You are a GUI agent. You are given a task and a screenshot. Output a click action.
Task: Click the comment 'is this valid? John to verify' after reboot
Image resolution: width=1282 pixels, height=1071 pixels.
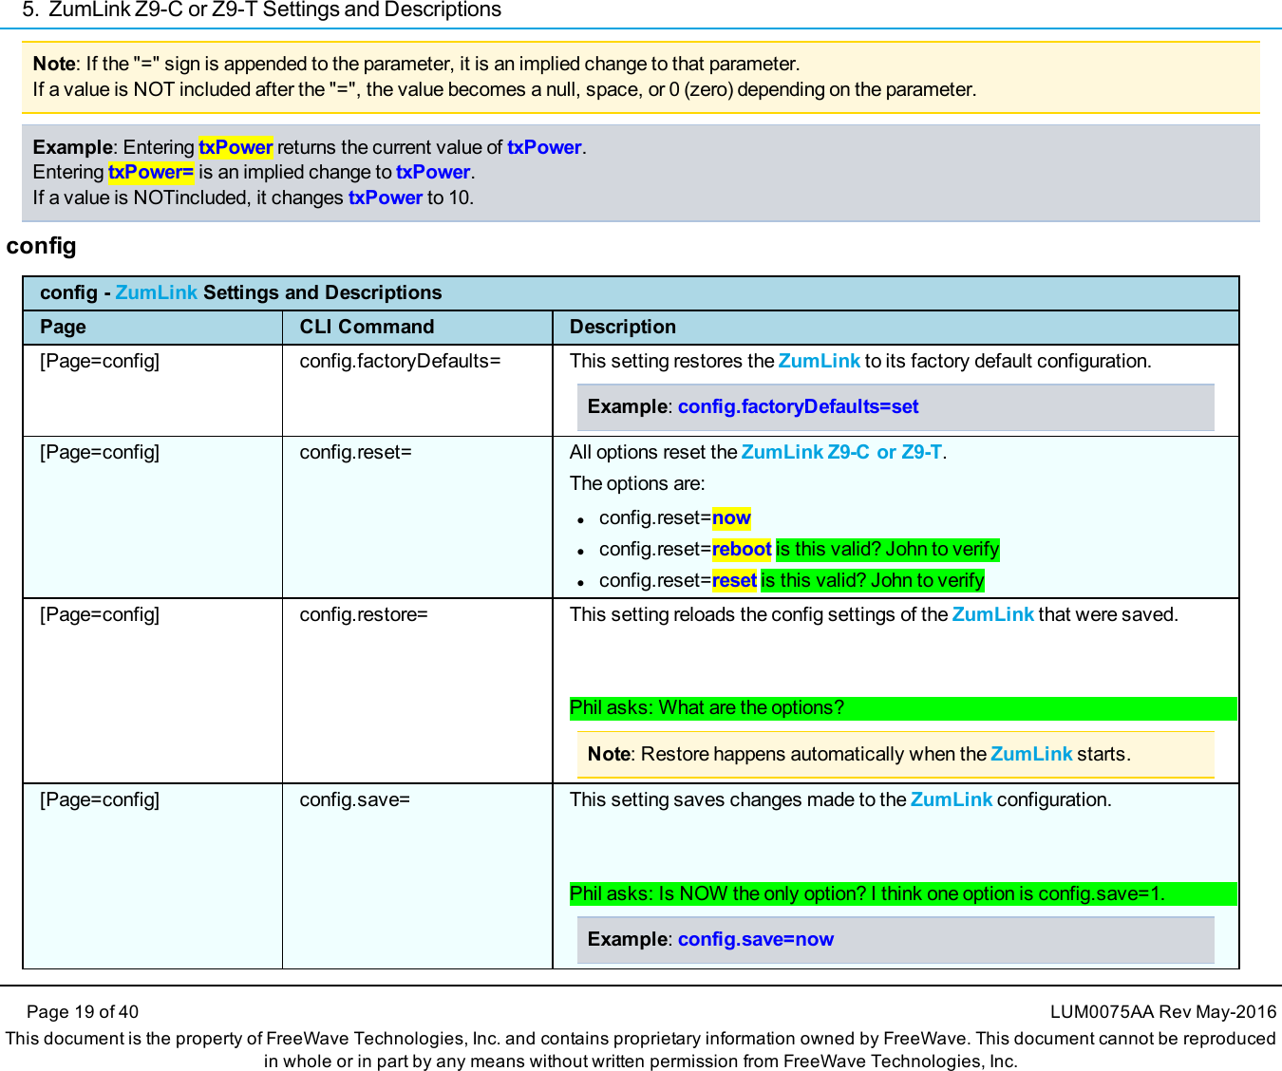click(x=887, y=549)
